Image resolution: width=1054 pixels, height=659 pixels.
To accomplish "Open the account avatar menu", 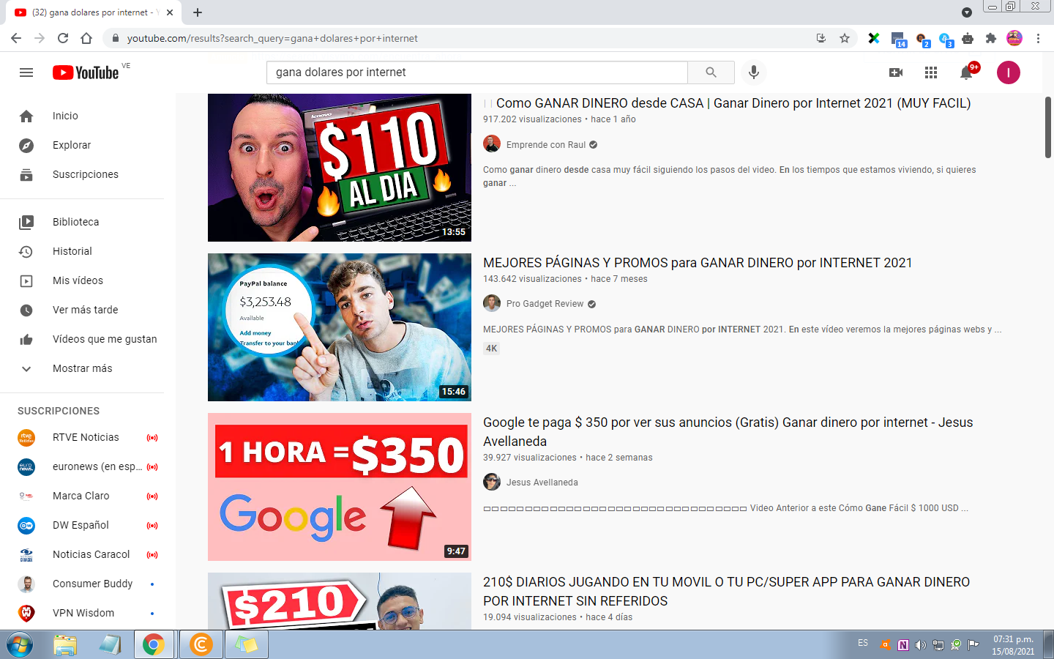I will [1009, 72].
